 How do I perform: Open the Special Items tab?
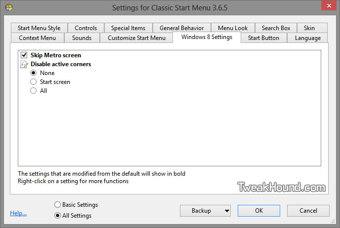click(x=128, y=28)
